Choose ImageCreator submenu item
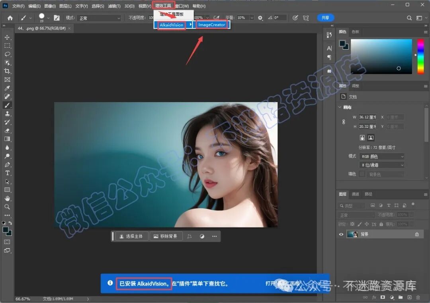The height and width of the screenshot is (303, 430). pos(211,25)
